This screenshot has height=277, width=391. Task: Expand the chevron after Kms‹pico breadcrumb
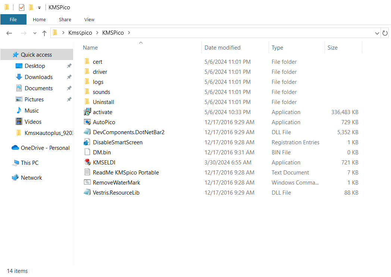pos(97,33)
